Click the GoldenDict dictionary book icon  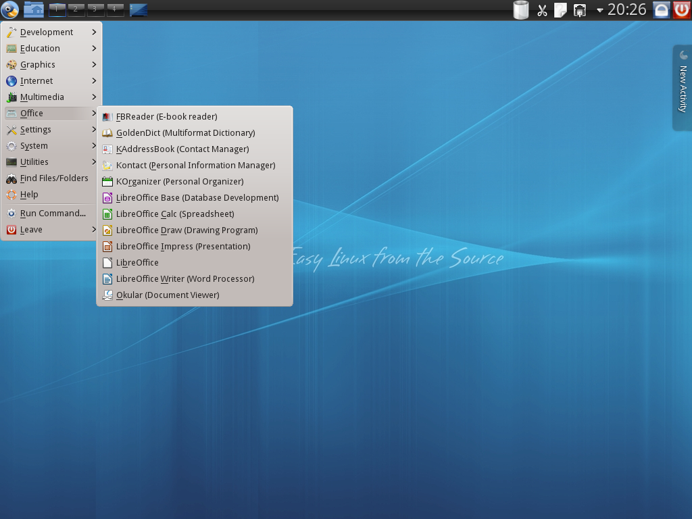coord(107,133)
